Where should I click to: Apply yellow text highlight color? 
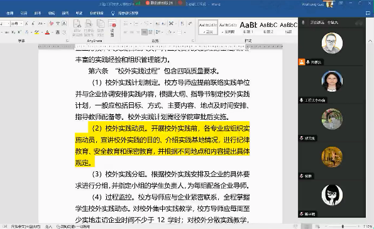36,32
